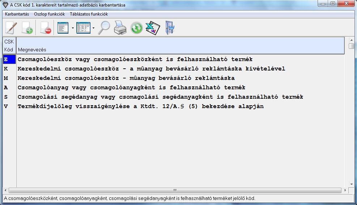The height and width of the screenshot is (205, 357).
Task: Add a new record with green plus icon
Action: [x=27, y=28]
